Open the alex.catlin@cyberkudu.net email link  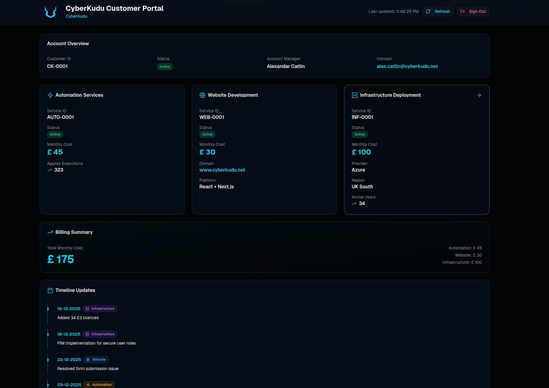click(x=407, y=66)
